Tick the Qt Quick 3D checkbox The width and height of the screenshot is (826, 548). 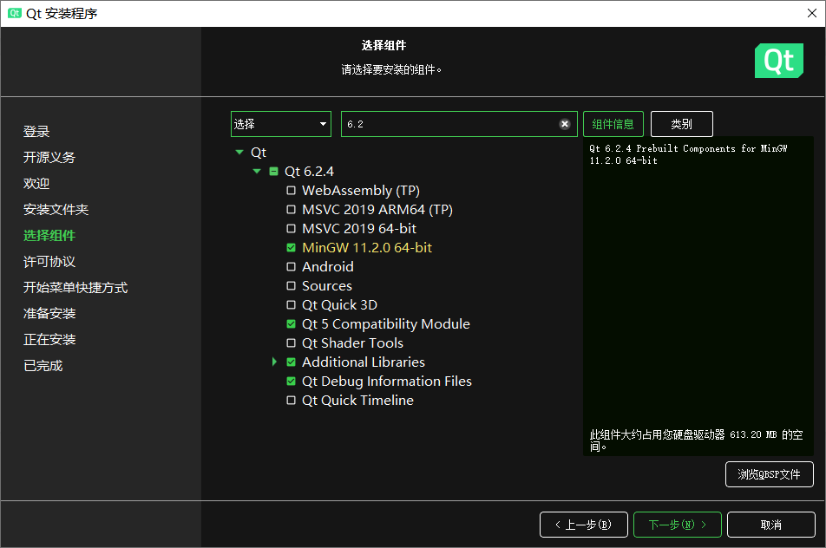coord(291,305)
